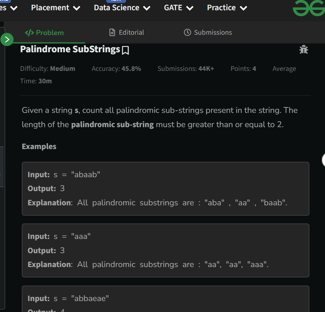The image size is (325, 312).
Task: Expand sidebar with green arrow button
Action: (x=7, y=39)
